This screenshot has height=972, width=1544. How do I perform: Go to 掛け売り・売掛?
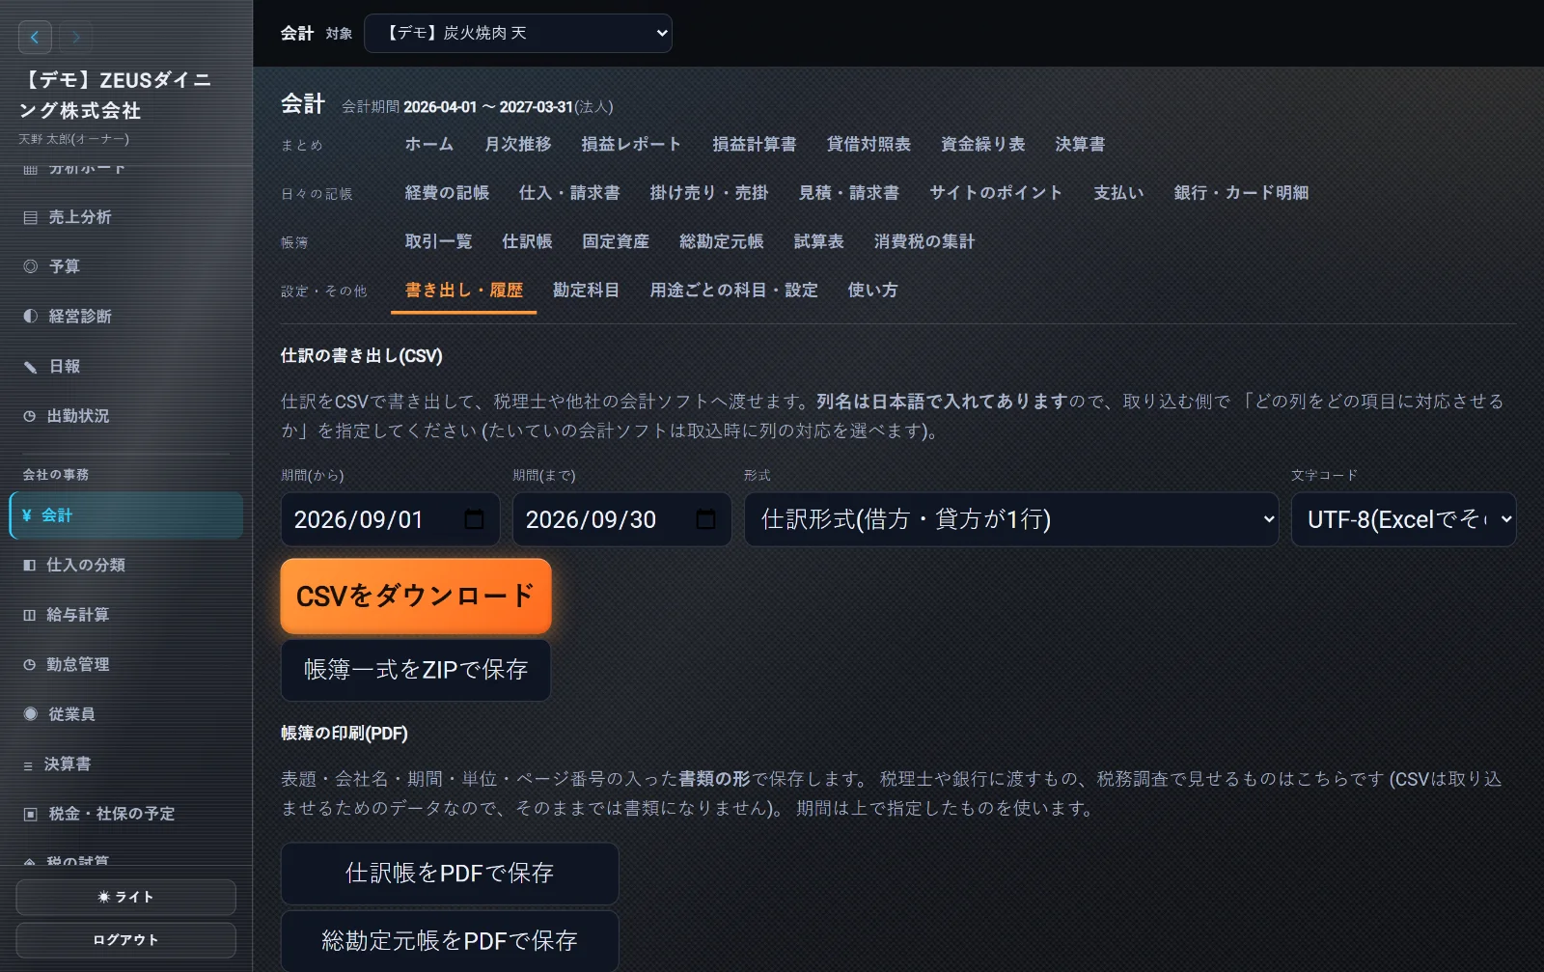point(709,192)
